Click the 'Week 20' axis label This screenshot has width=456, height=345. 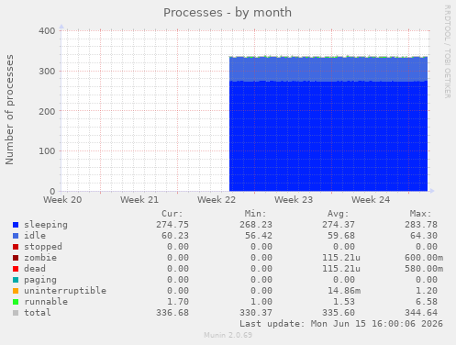click(62, 200)
